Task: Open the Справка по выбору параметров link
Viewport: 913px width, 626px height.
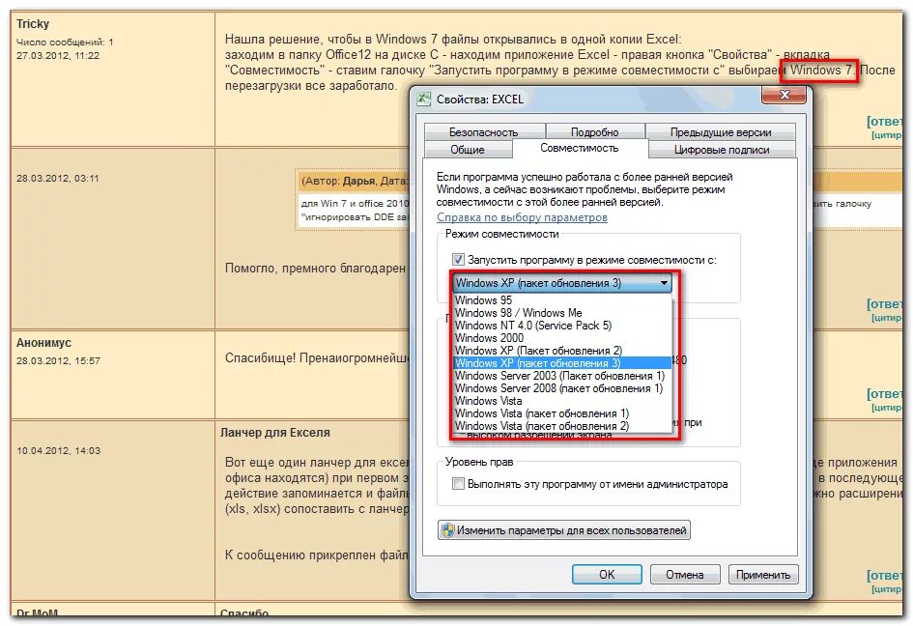Action: [x=522, y=217]
